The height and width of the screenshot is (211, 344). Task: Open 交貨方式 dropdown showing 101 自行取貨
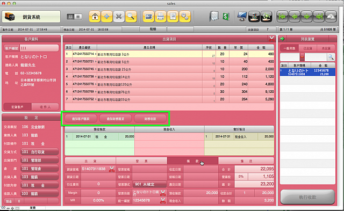coord(39,152)
